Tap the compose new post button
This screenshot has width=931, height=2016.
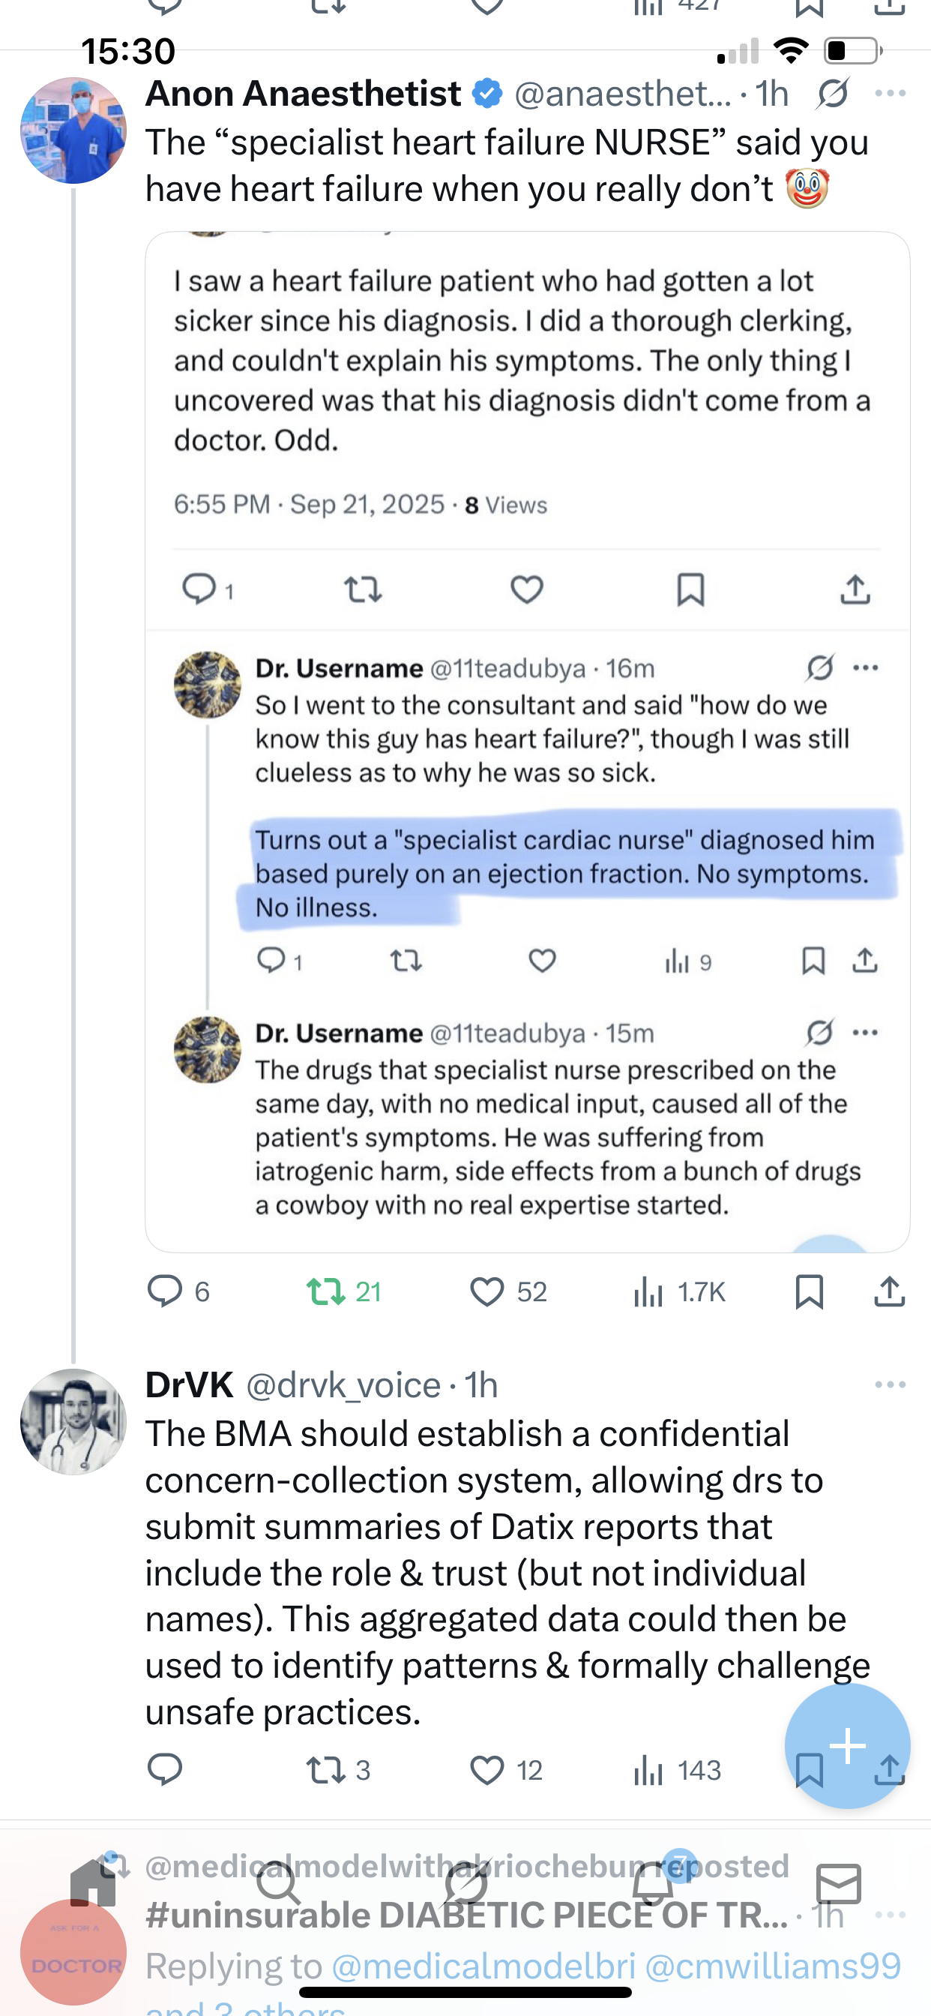[847, 1746]
